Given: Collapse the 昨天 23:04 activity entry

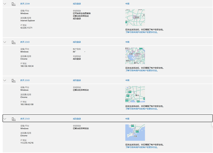Looking at the screenshot, I should [5, 4].
